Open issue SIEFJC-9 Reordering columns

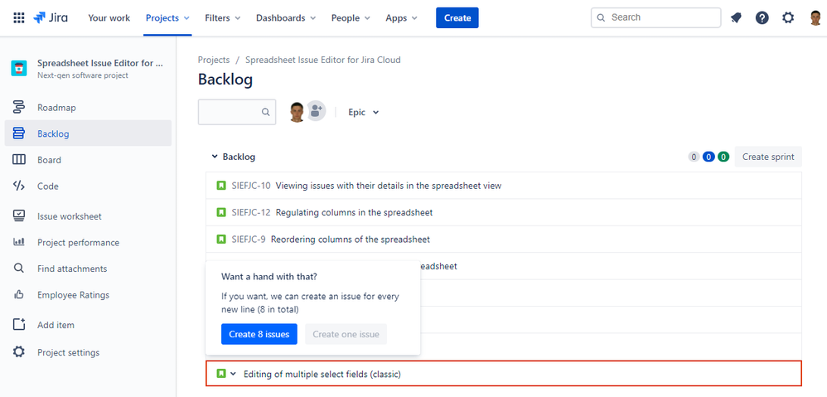point(504,240)
